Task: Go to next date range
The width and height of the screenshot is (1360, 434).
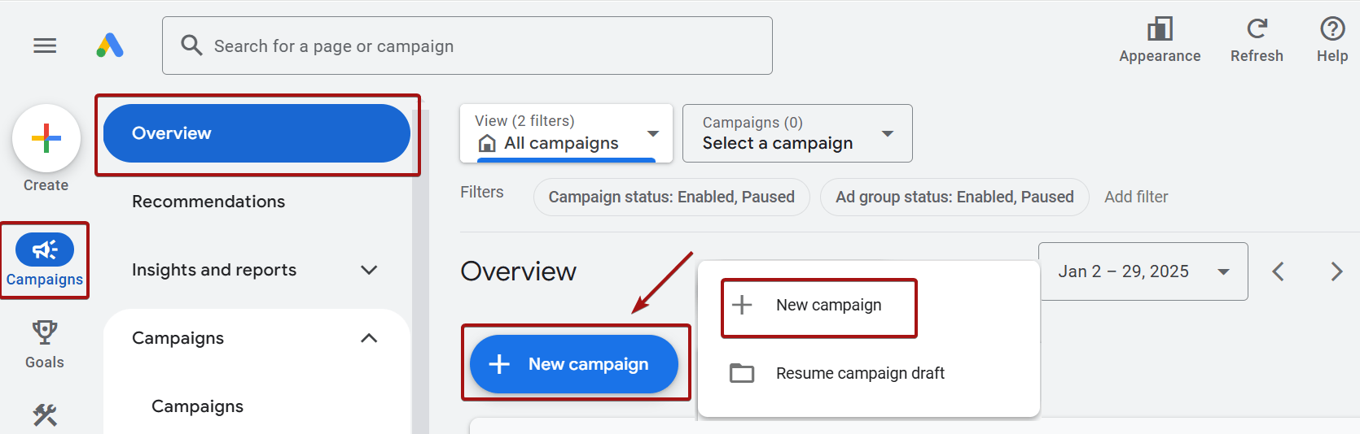Action: click(x=1336, y=271)
